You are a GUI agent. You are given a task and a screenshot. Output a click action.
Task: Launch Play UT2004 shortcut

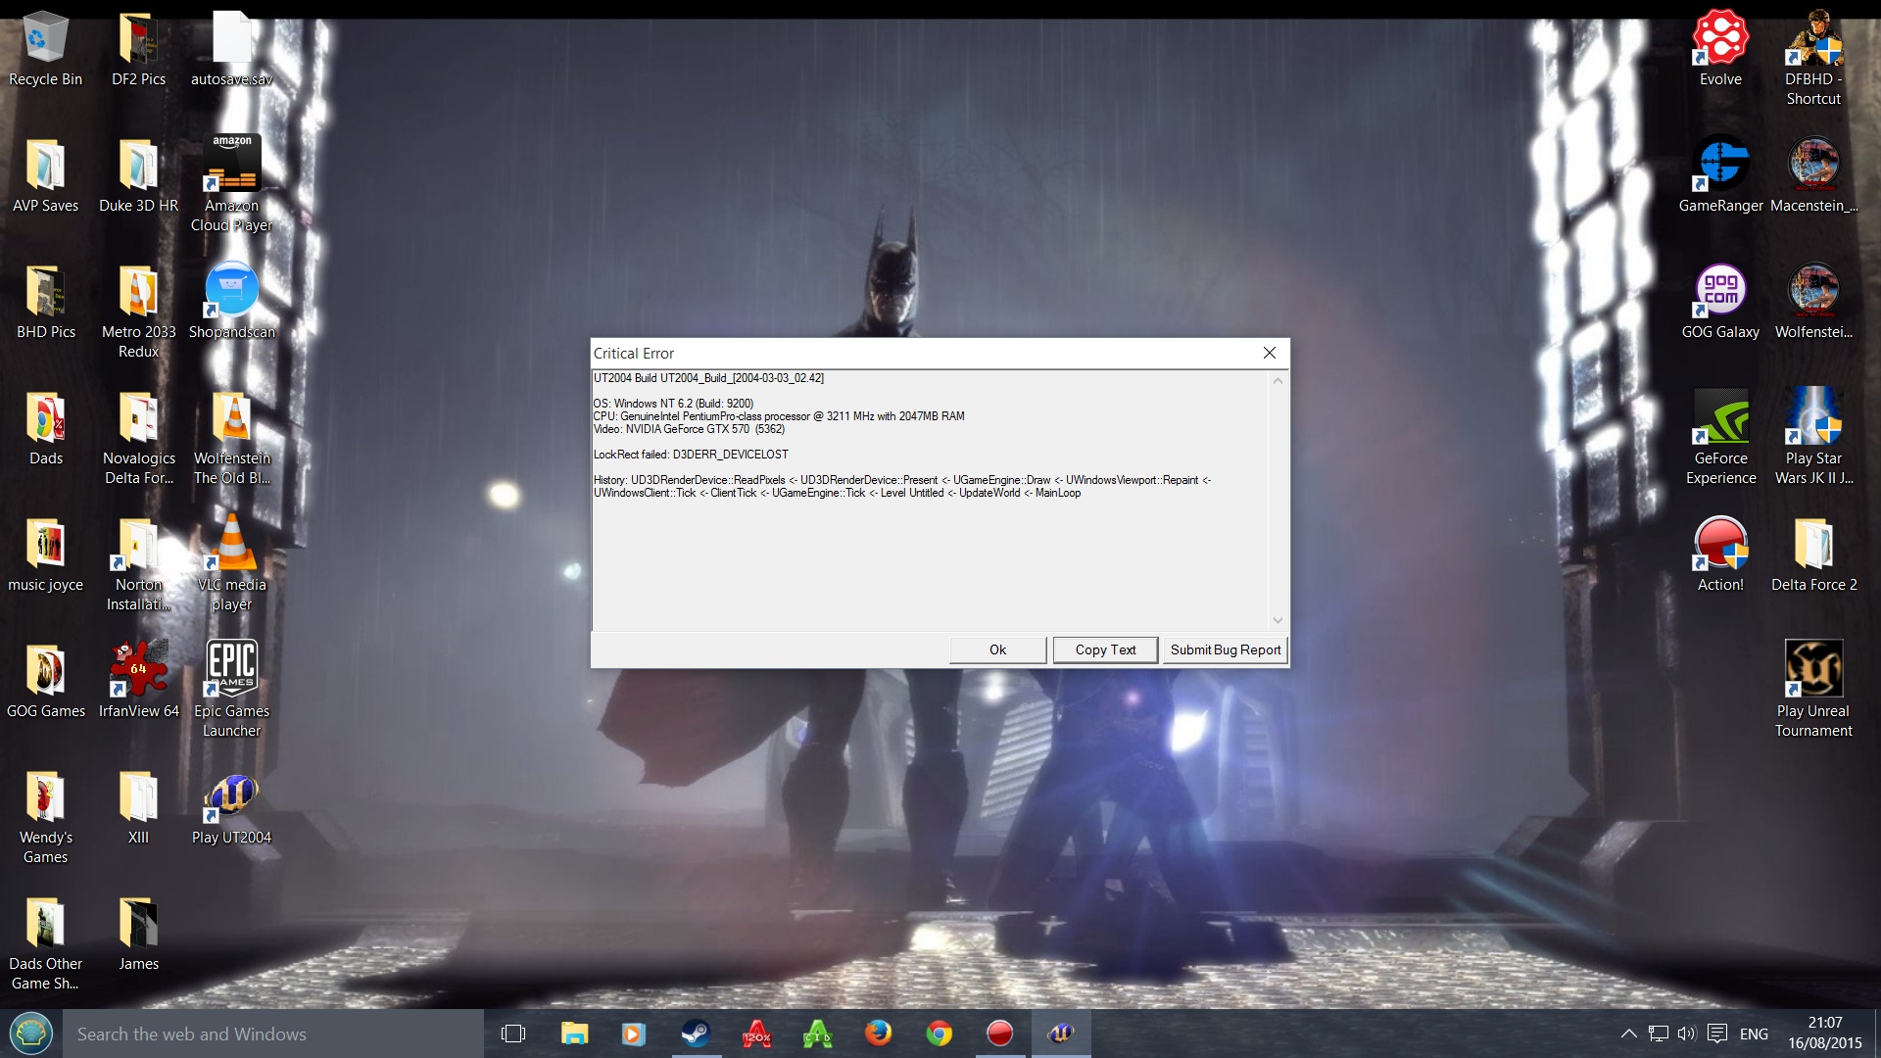coord(231,807)
